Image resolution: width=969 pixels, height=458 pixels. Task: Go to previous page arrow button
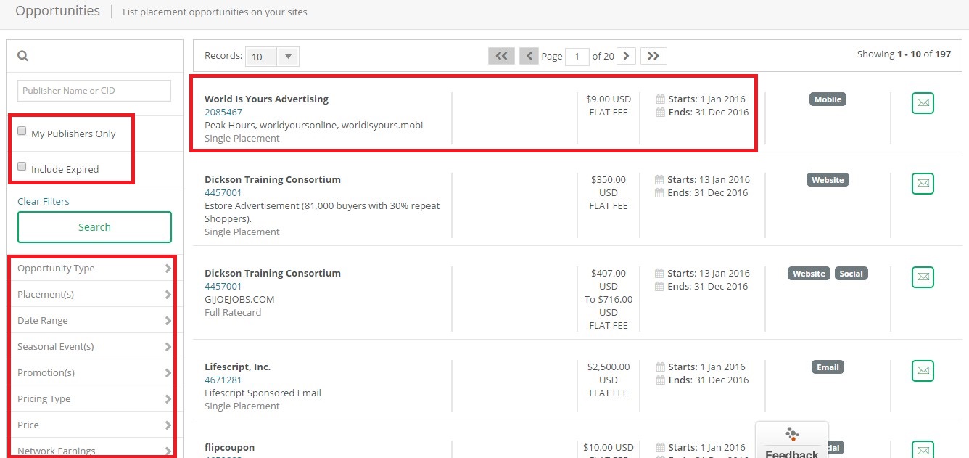[x=529, y=56]
